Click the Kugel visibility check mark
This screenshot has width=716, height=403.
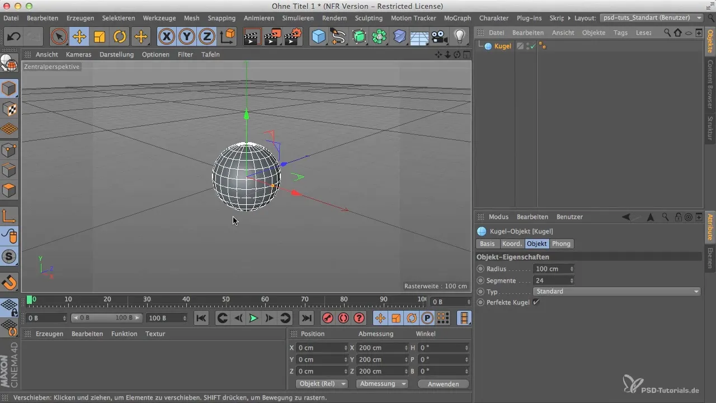533,46
